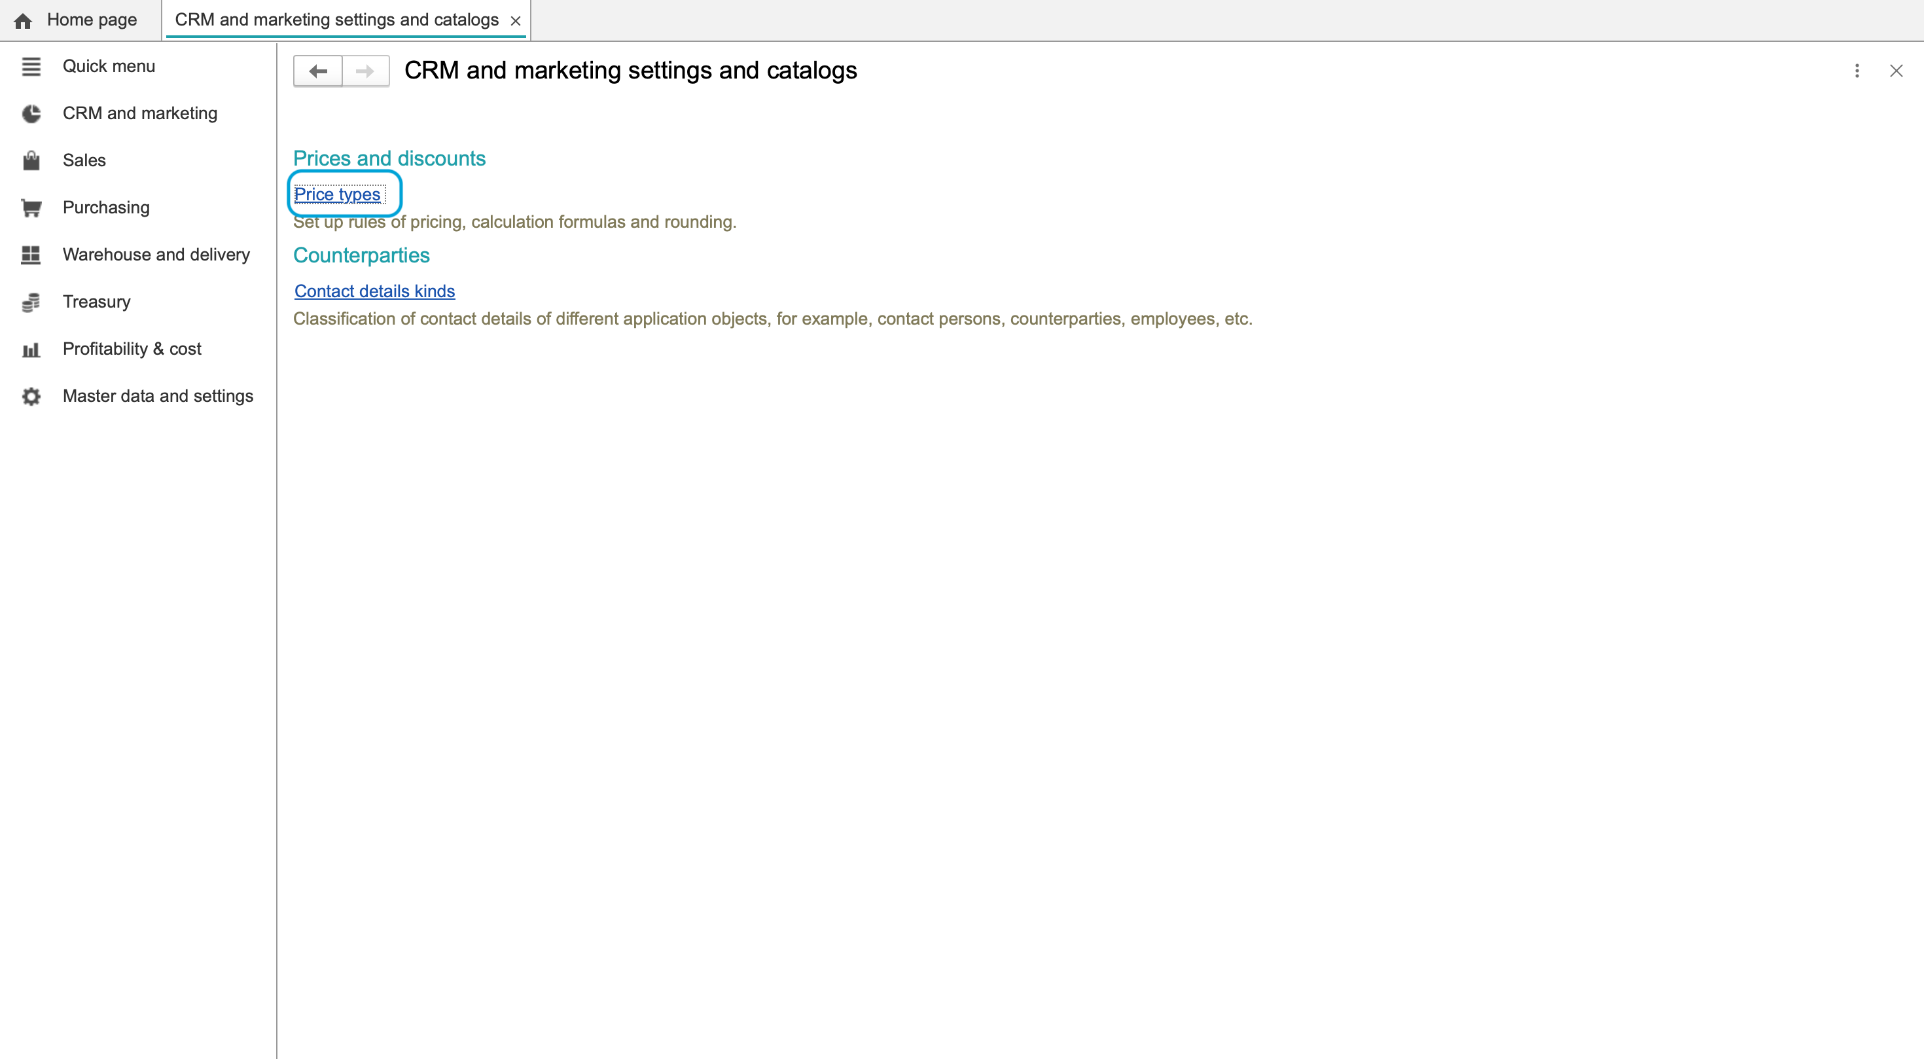The image size is (1924, 1059).
Task: Click the Sales shopping bag icon
Action: 31,160
